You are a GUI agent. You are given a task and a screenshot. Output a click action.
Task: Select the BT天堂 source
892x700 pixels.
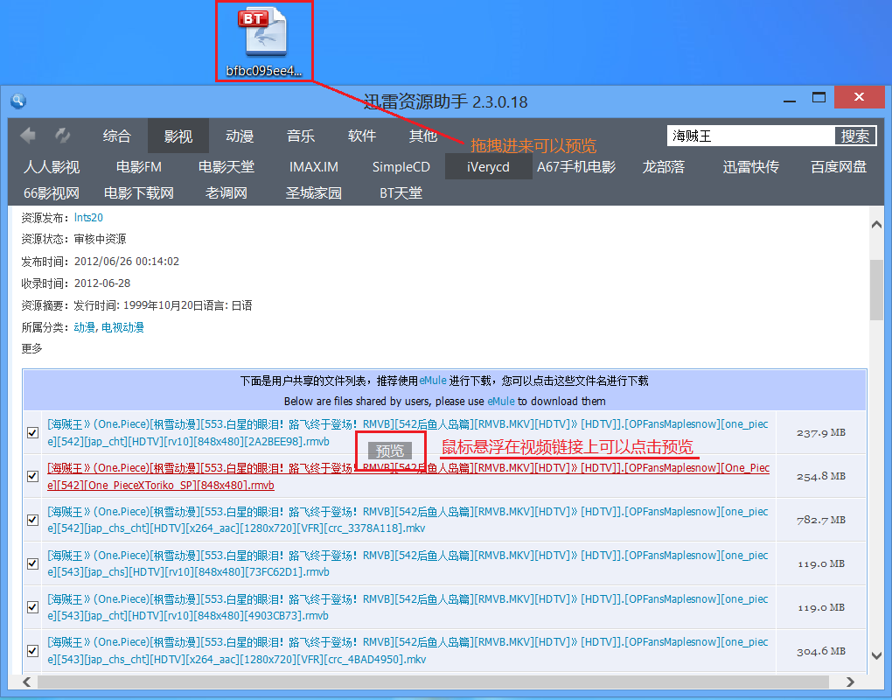[401, 193]
